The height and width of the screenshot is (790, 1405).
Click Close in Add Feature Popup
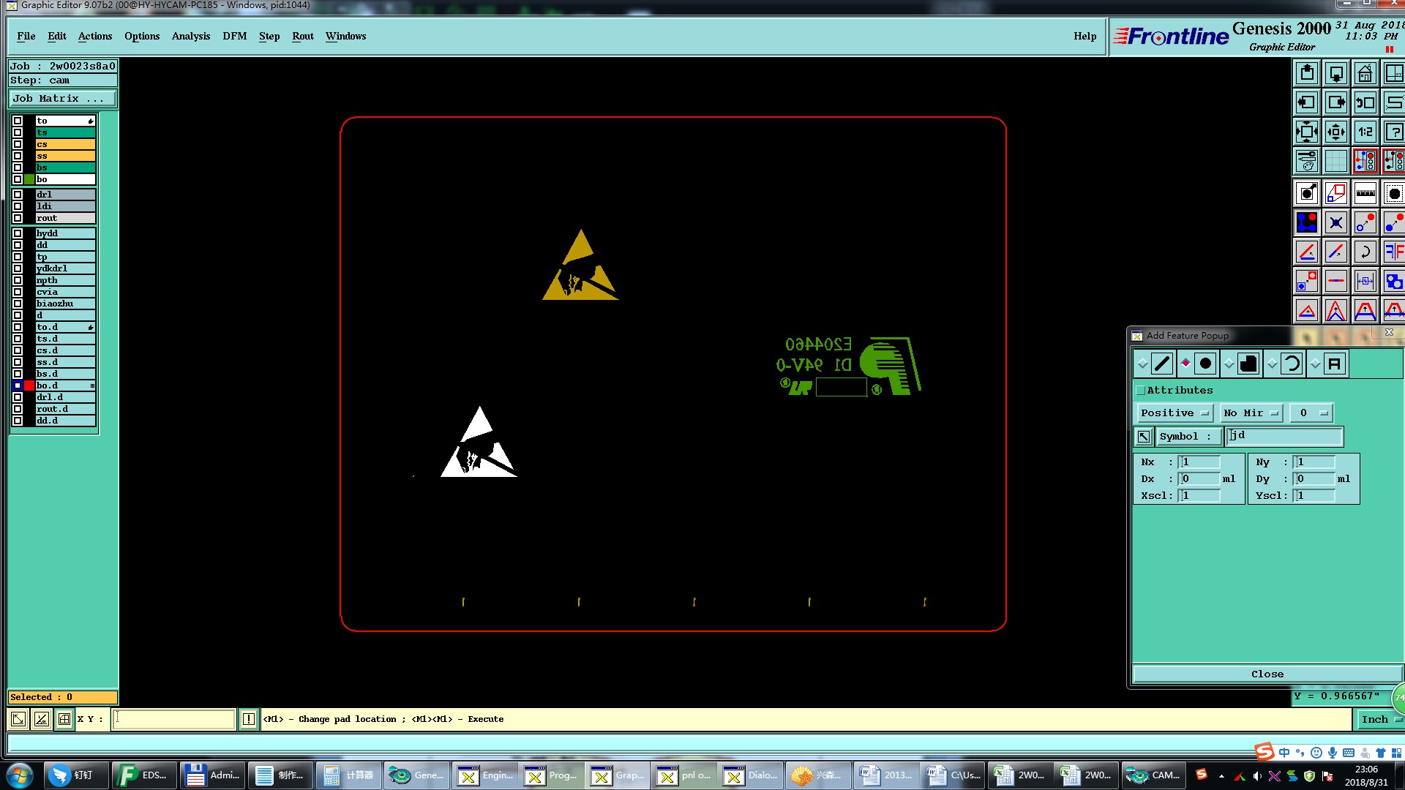coord(1267,674)
